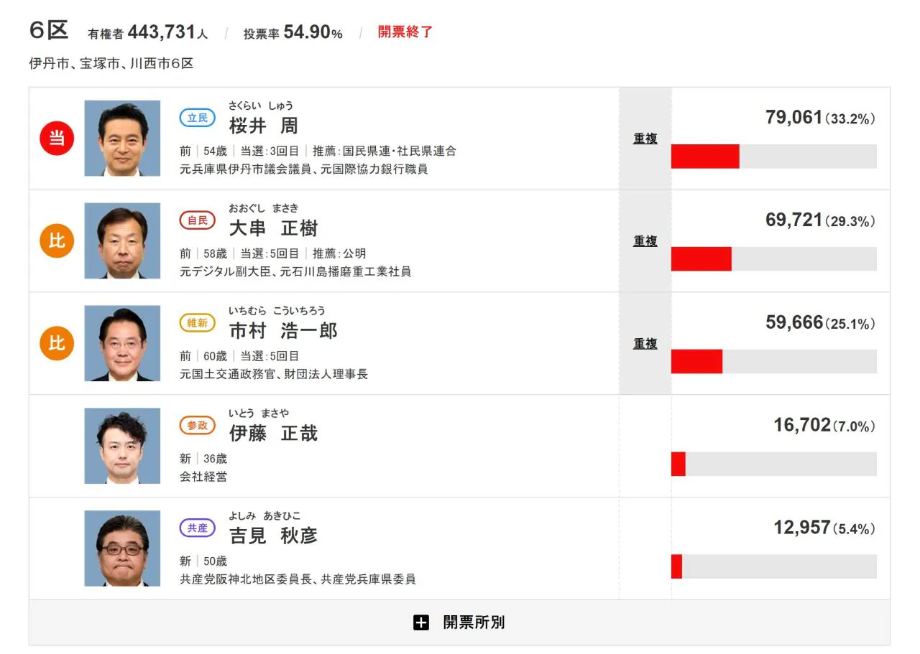Click the 立民 party tag

point(197,118)
